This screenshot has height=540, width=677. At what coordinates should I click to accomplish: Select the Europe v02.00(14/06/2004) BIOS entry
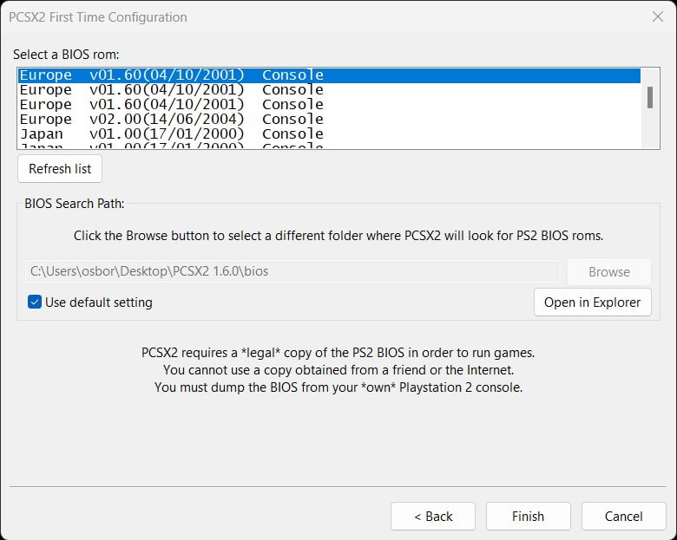[x=330, y=119]
